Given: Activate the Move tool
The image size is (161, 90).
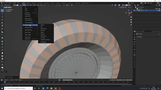Looking at the screenshot, I should pos(2,16).
